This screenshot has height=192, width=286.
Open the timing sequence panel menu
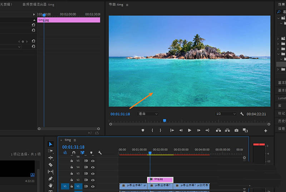(x=75, y=140)
